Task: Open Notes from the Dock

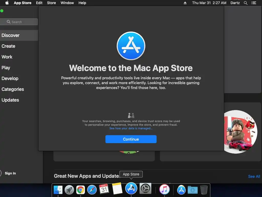Action: (117, 188)
